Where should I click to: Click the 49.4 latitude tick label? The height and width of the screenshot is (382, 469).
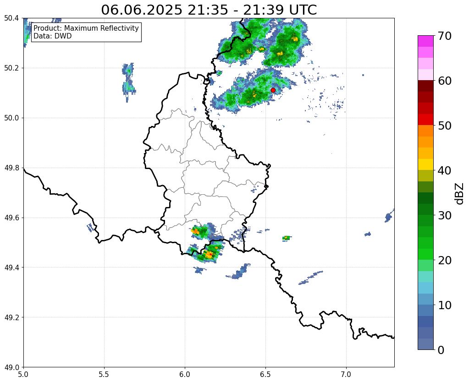[11, 267]
